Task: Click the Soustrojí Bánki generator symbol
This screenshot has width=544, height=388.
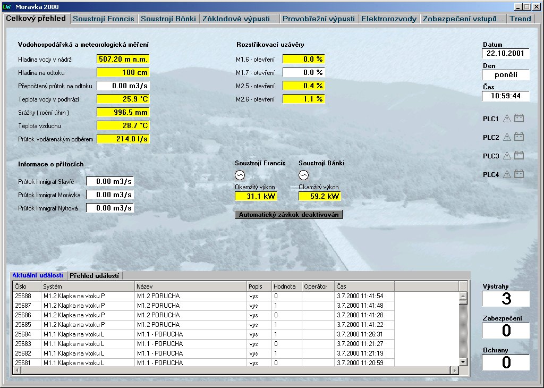Action: (303, 175)
